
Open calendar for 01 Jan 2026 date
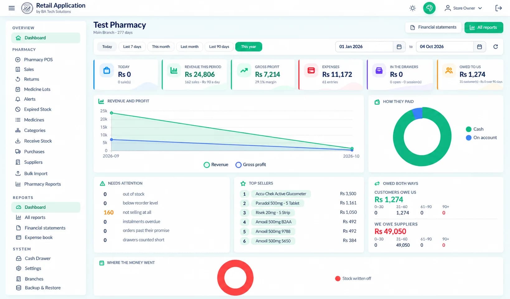pos(399,47)
